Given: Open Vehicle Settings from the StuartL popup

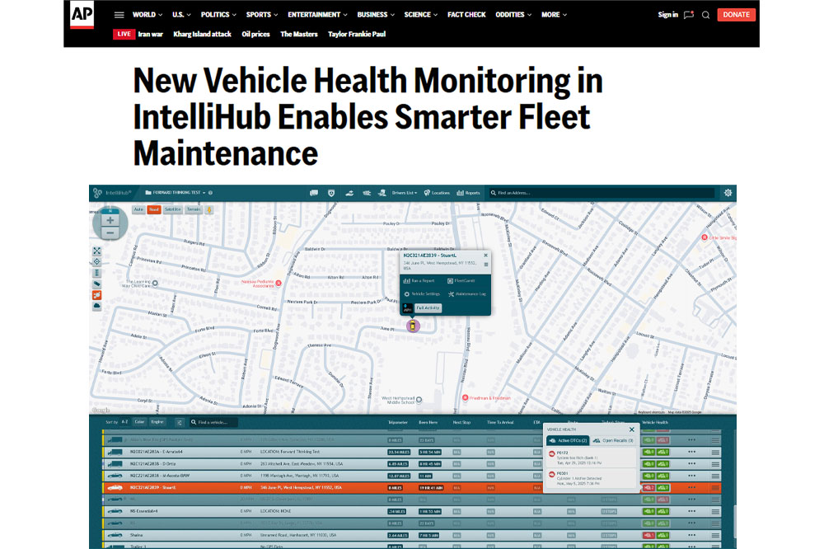Looking at the screenshot, I should (x=426, y=293).
